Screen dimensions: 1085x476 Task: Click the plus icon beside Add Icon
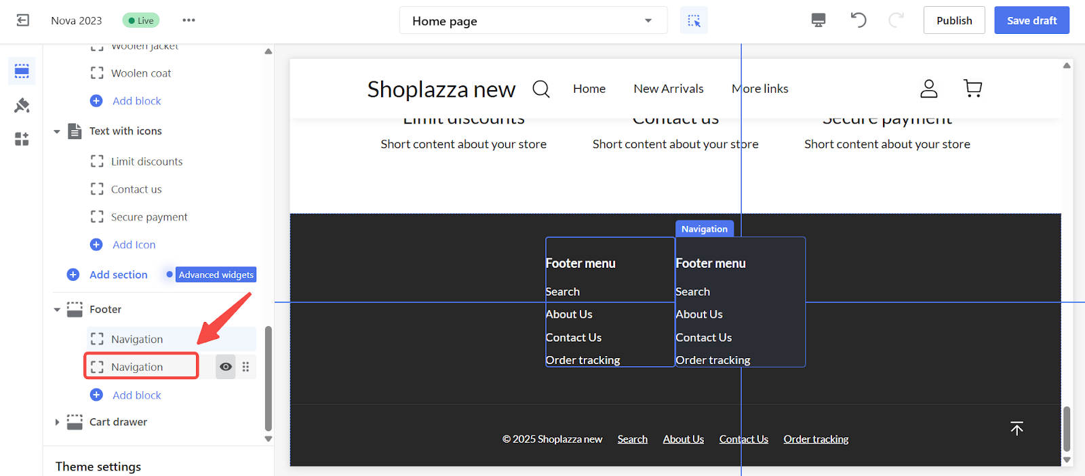tap(96, 245)
